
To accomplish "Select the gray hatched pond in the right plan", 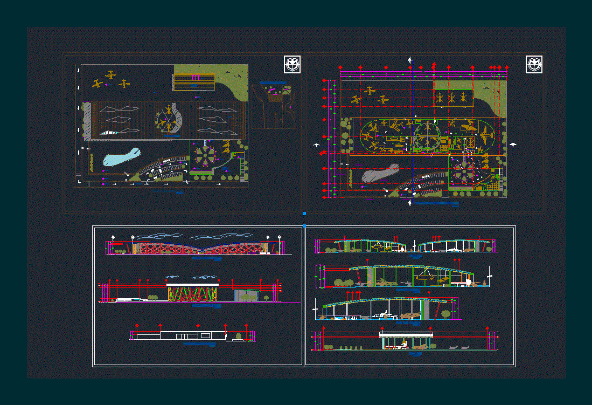I will [380, 173].
